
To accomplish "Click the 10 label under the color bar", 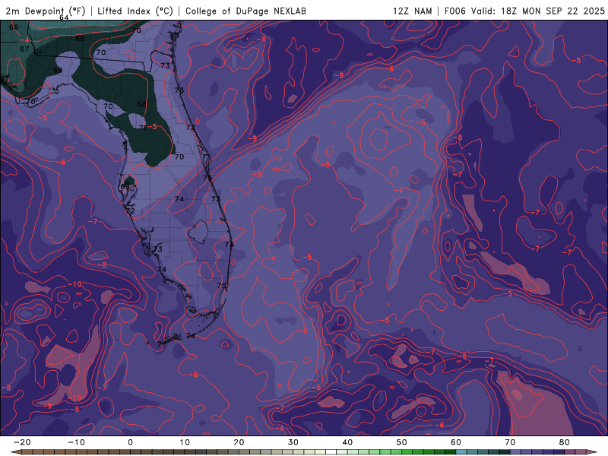I will [185, 442].
